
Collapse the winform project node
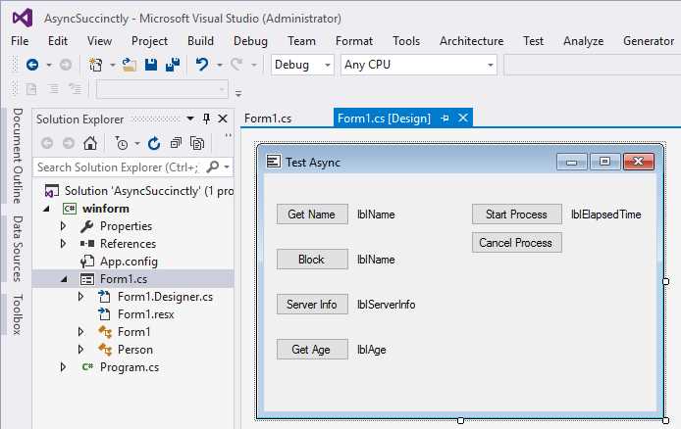46,209
